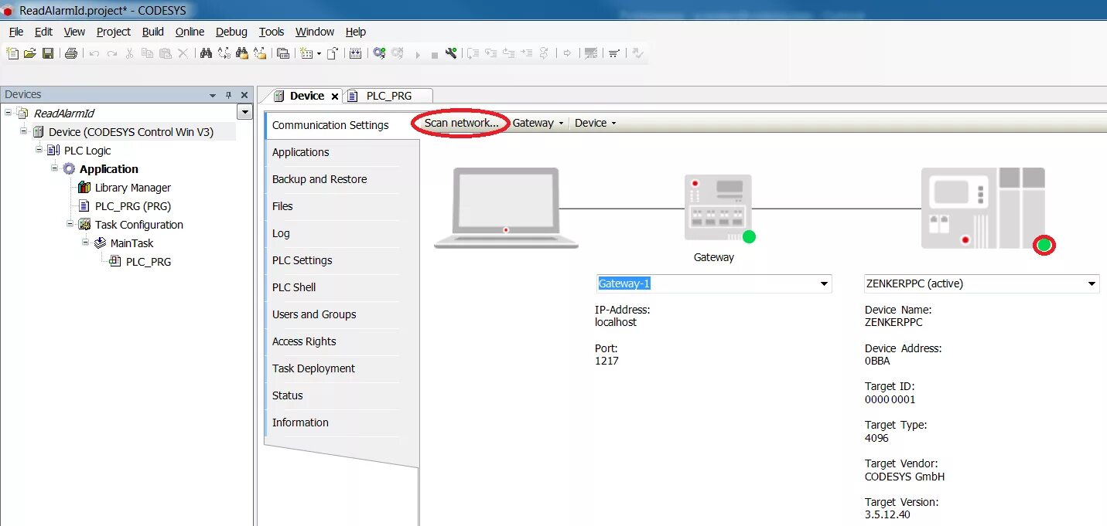Click the Paste toolbar icon

pos(165,53)
